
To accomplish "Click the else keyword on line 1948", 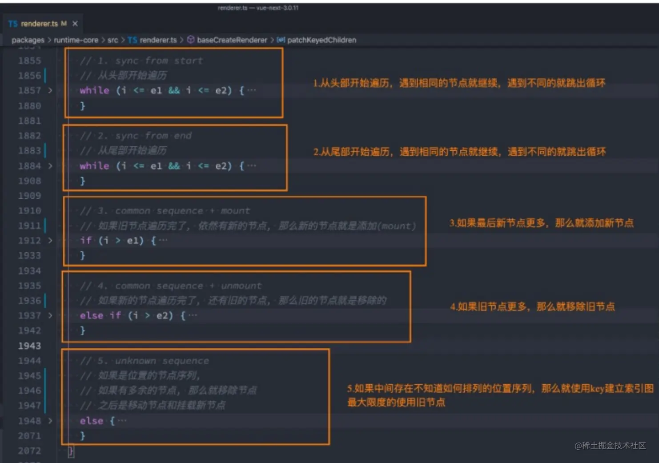I will tap(92, 421).
